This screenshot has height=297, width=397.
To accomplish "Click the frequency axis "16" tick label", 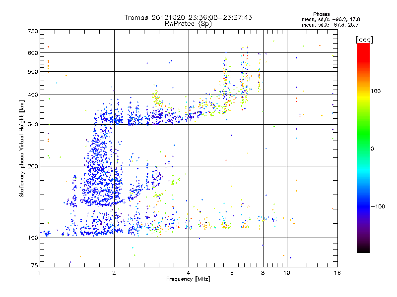I will 337,273.
